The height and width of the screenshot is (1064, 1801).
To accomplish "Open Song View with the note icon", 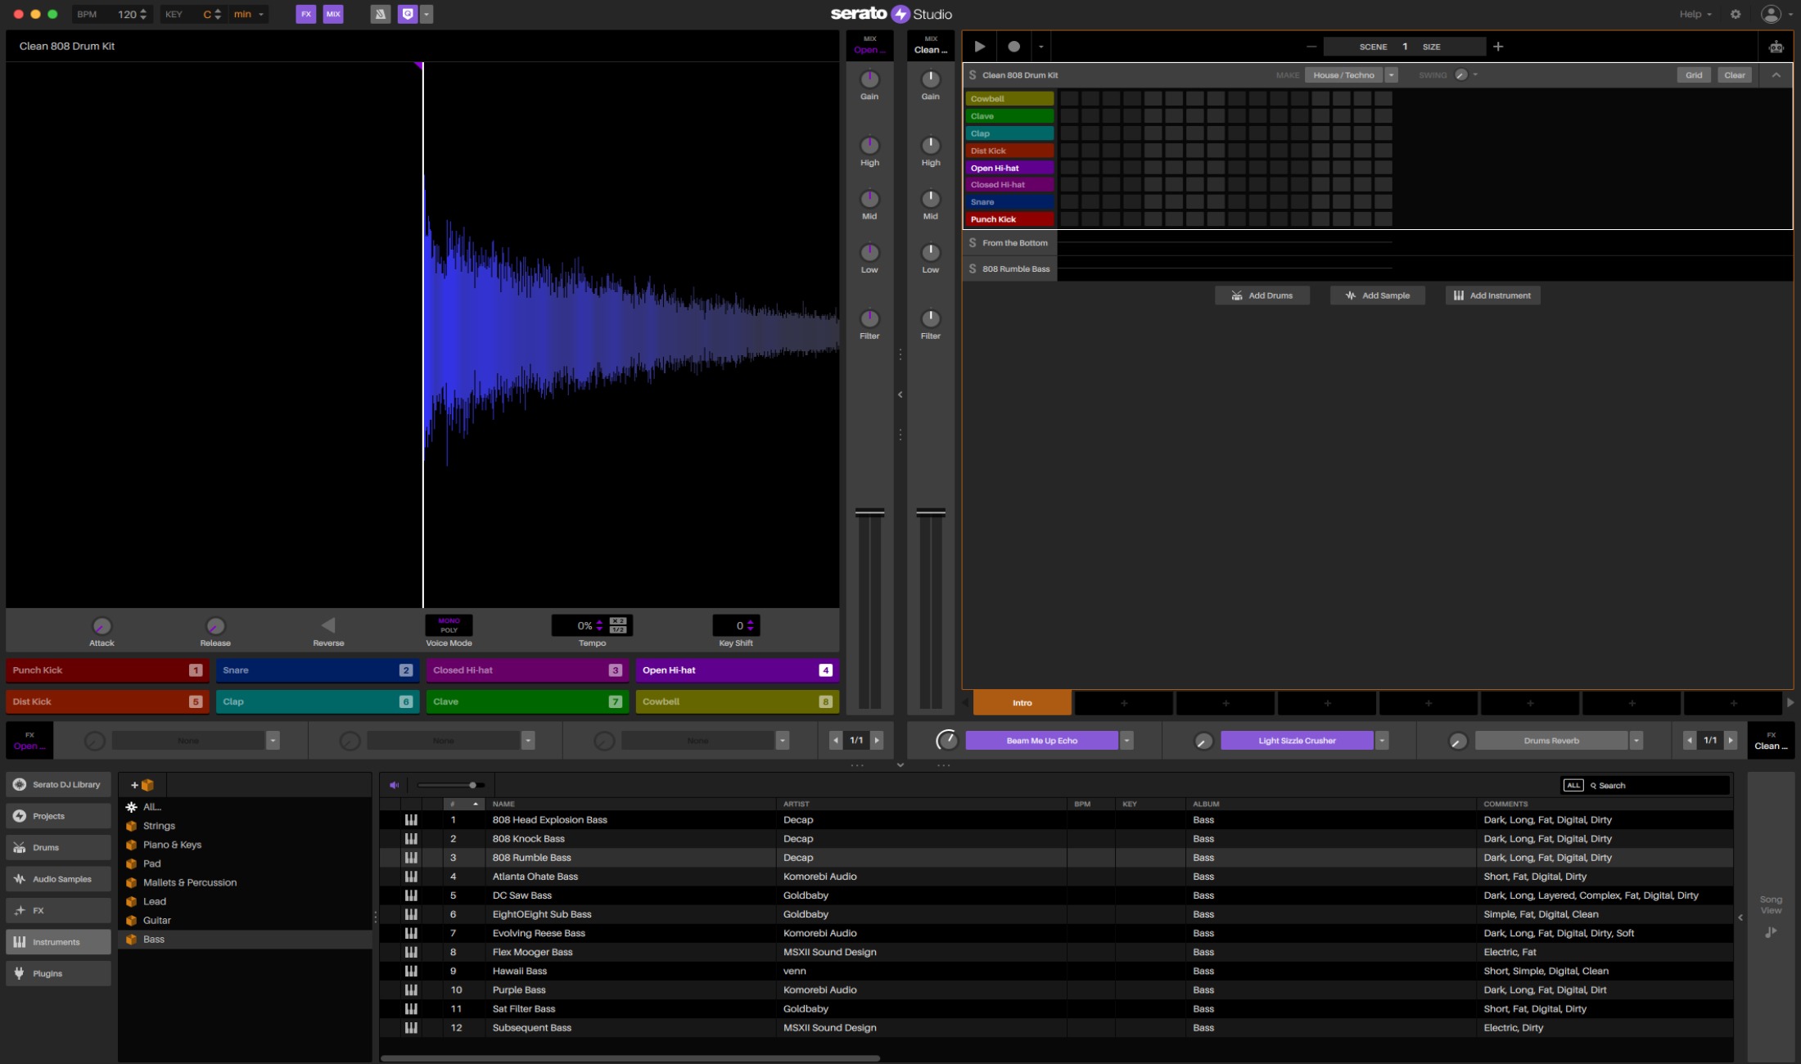I will point(1771,931).
